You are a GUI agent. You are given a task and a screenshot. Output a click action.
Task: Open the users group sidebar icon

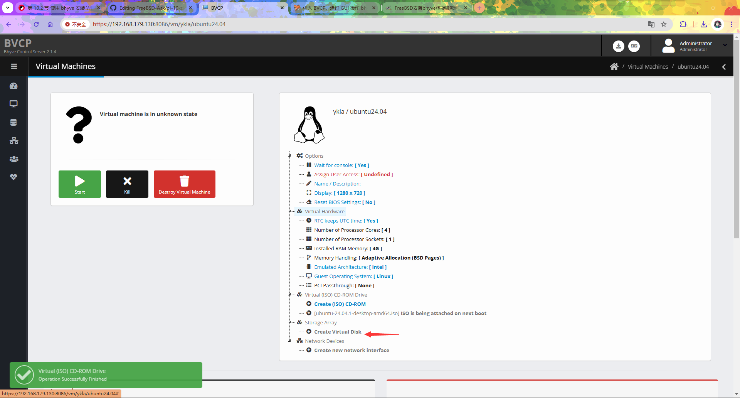tap(14, 159)
